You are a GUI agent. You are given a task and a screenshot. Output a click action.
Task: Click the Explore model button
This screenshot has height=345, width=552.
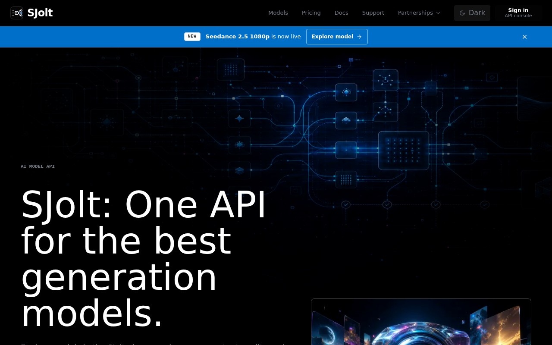tap(337, 37)
